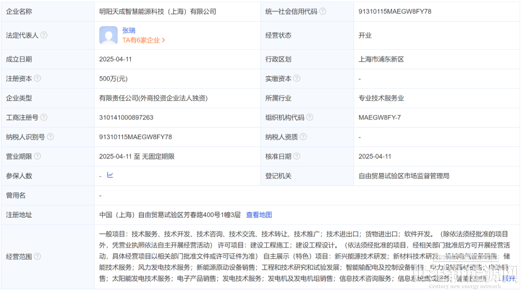Select the 曾用名 label cell

click(x=47, y=195)
